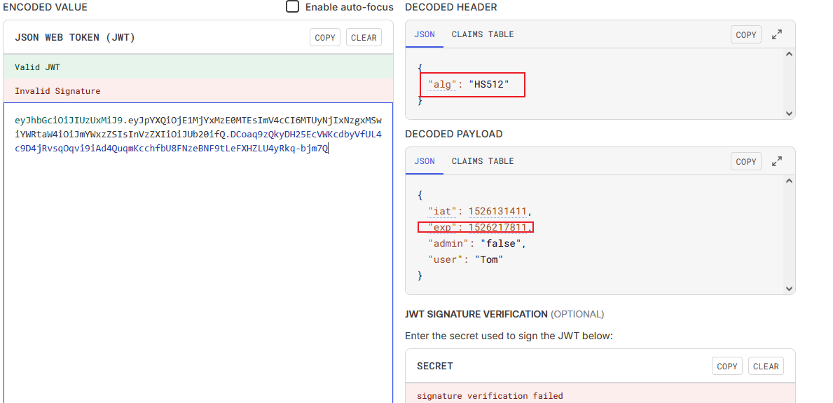Click inside the encoded JWT text area
This screenshot has width=833, height=403.
(x=198, y=266)
